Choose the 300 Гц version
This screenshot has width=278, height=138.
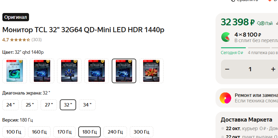point(141,132)
